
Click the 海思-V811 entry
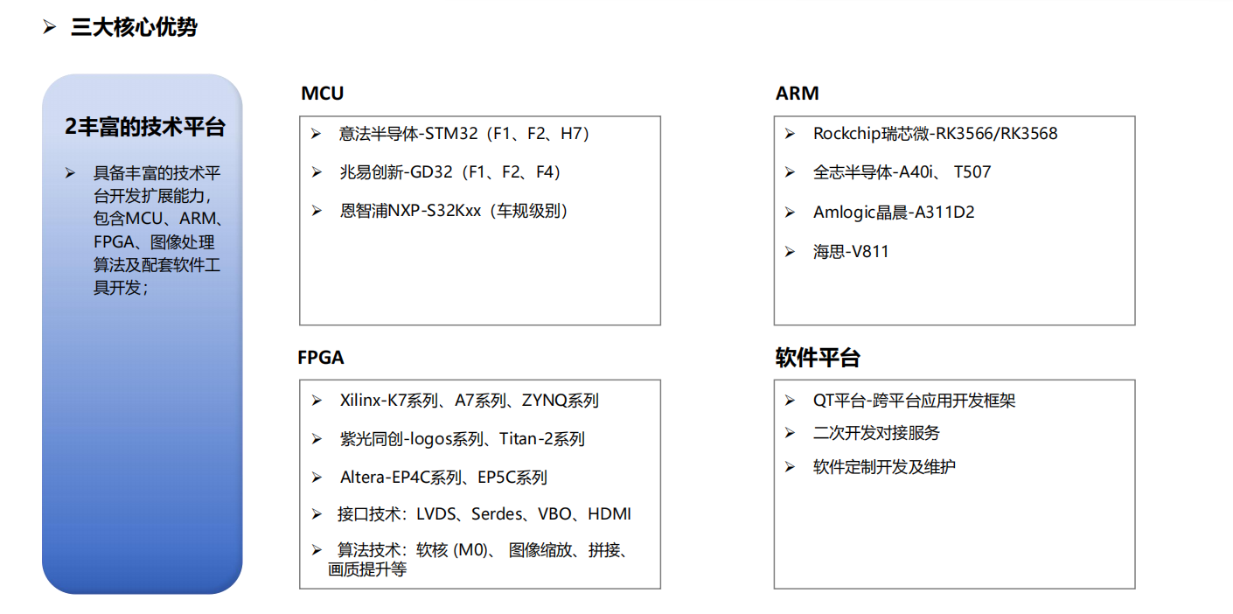coord(851,252)
